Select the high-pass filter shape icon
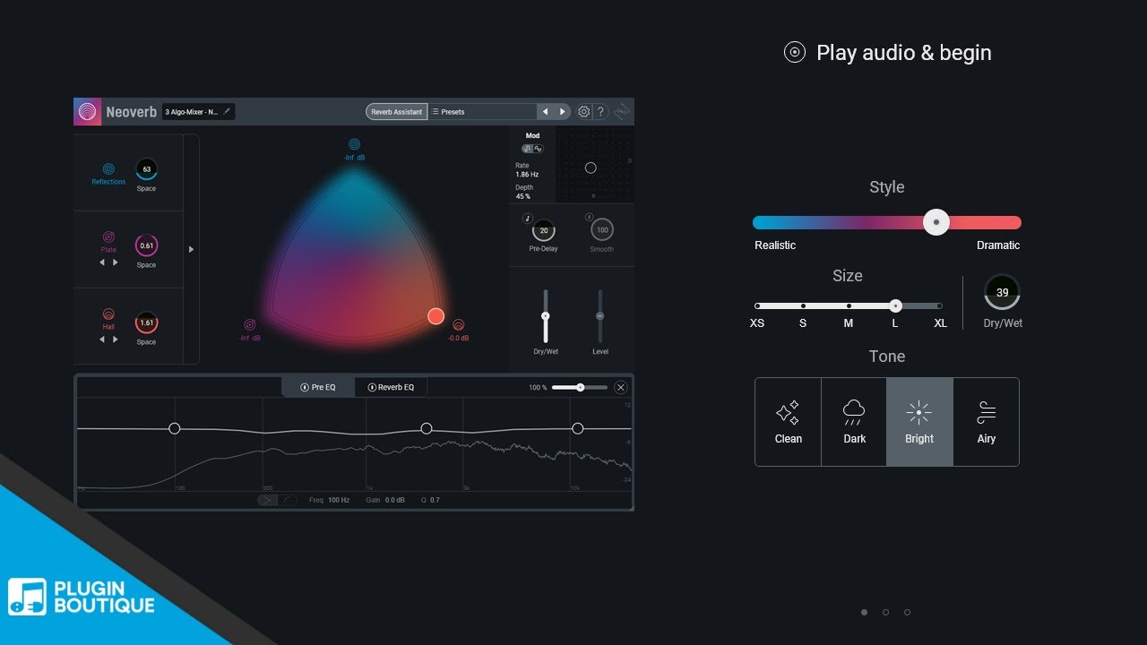 tap(289, 500)
